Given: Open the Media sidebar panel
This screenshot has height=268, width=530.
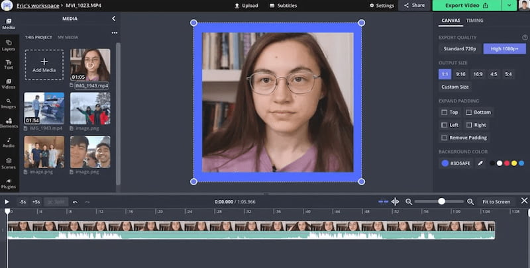Looking at the screenshot, I should pyautogui.click(x=9, y=24).
